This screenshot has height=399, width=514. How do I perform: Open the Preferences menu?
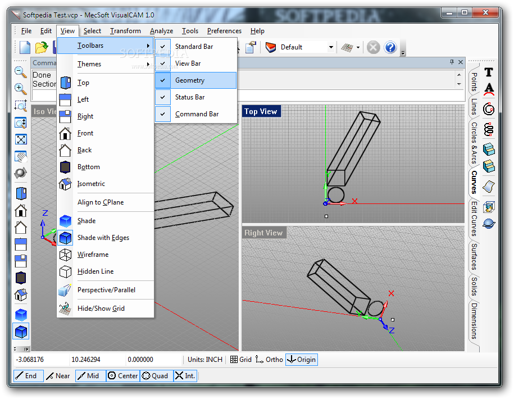point(224,31)
